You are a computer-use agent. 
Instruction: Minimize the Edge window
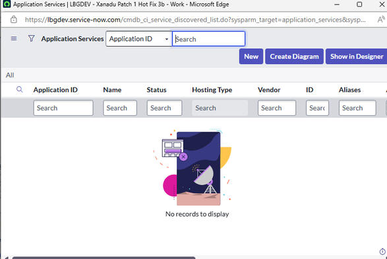point(337,5)
